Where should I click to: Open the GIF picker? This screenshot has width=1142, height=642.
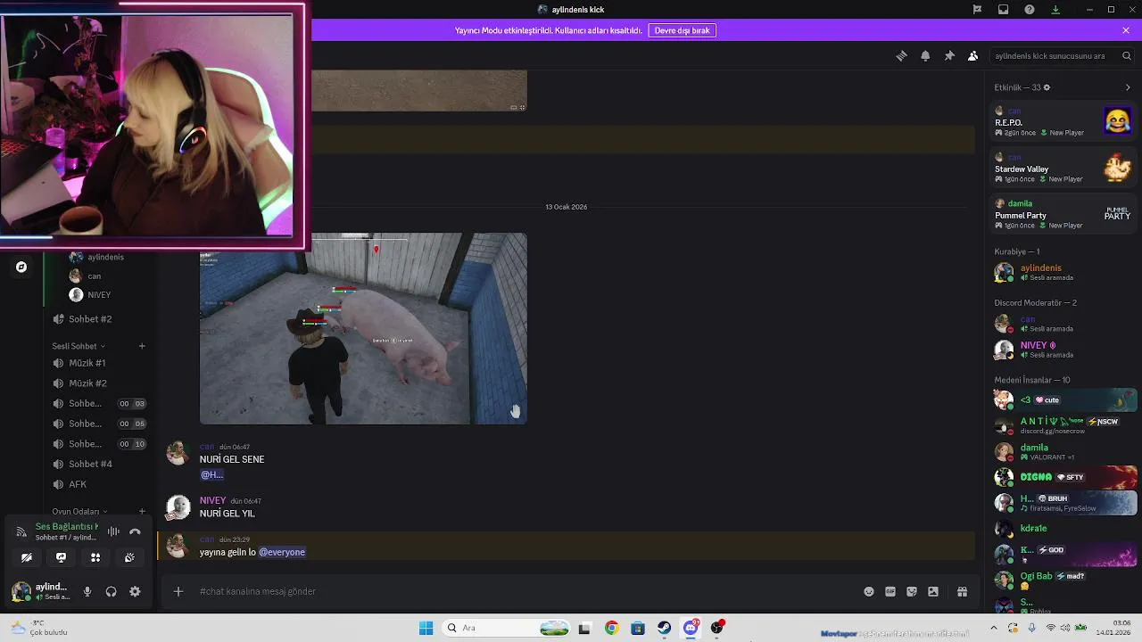click(890, 591)
